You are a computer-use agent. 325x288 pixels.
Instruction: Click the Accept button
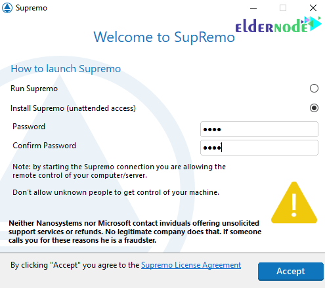point(291,272)
